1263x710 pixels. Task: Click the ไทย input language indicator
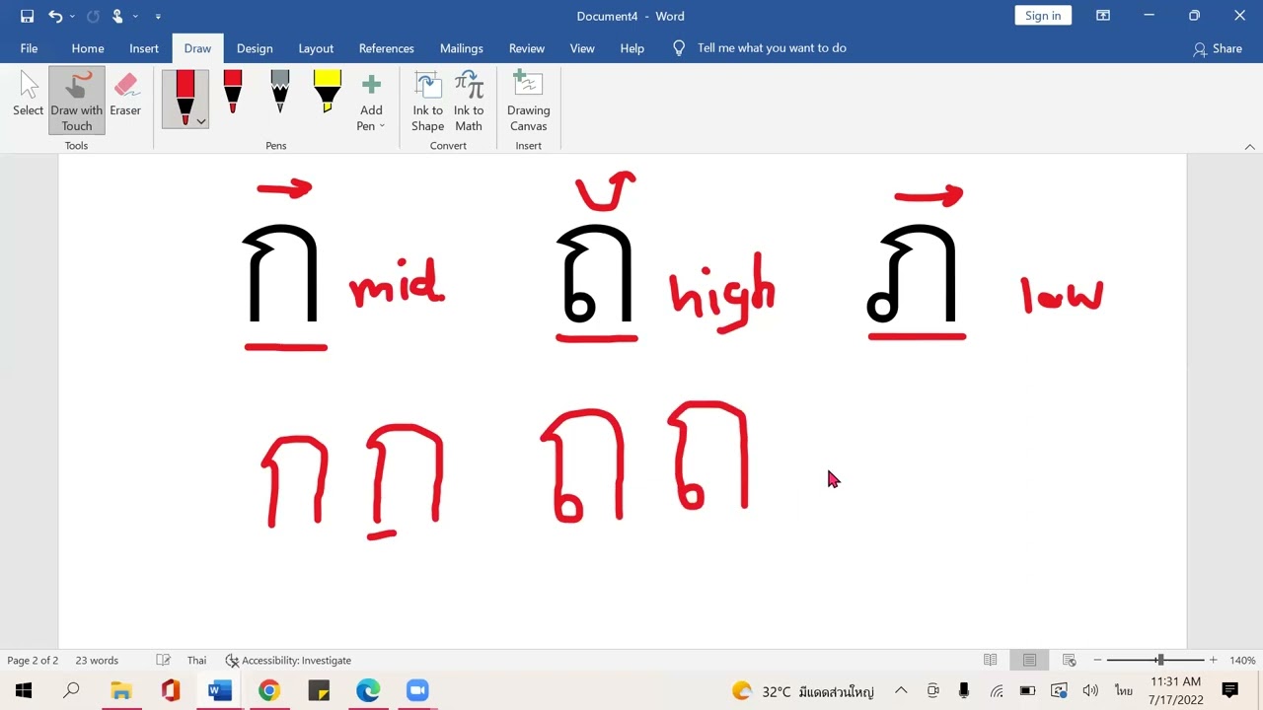[x=1123, y=691]
